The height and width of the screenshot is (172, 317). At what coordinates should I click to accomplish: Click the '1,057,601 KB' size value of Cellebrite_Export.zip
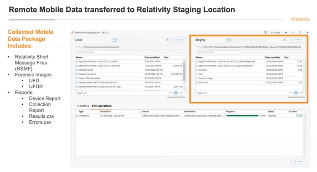click(x=177, y=74)
